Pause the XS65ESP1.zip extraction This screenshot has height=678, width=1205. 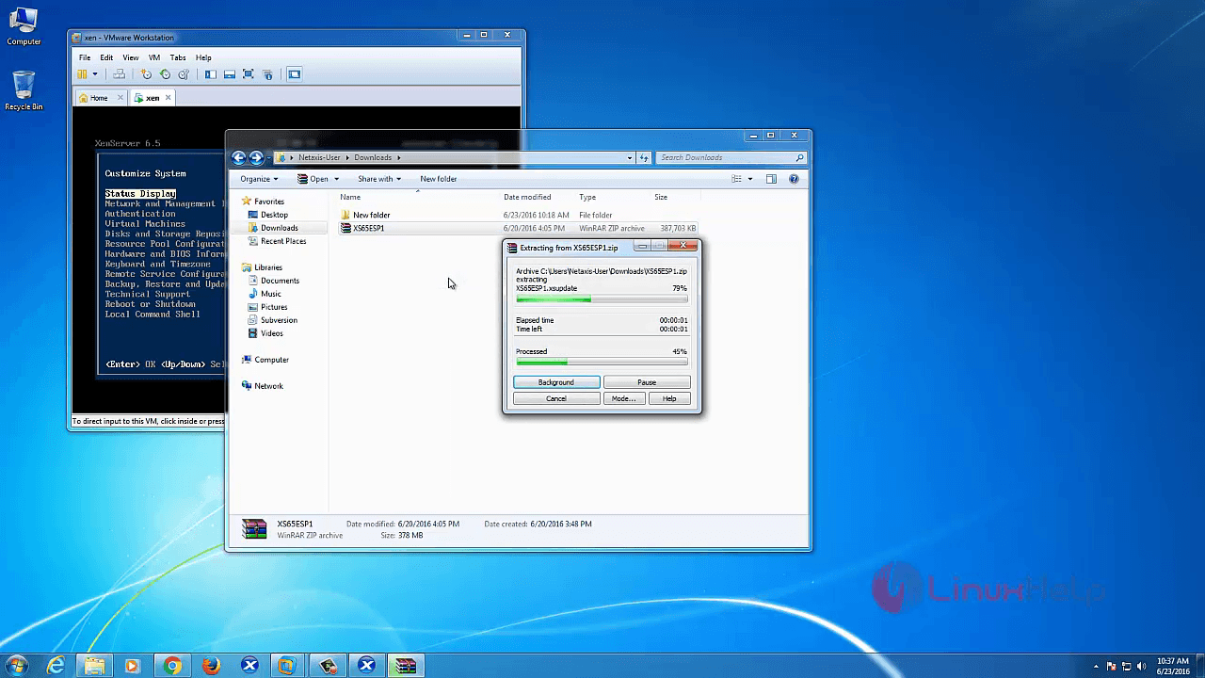coord(647,382)
